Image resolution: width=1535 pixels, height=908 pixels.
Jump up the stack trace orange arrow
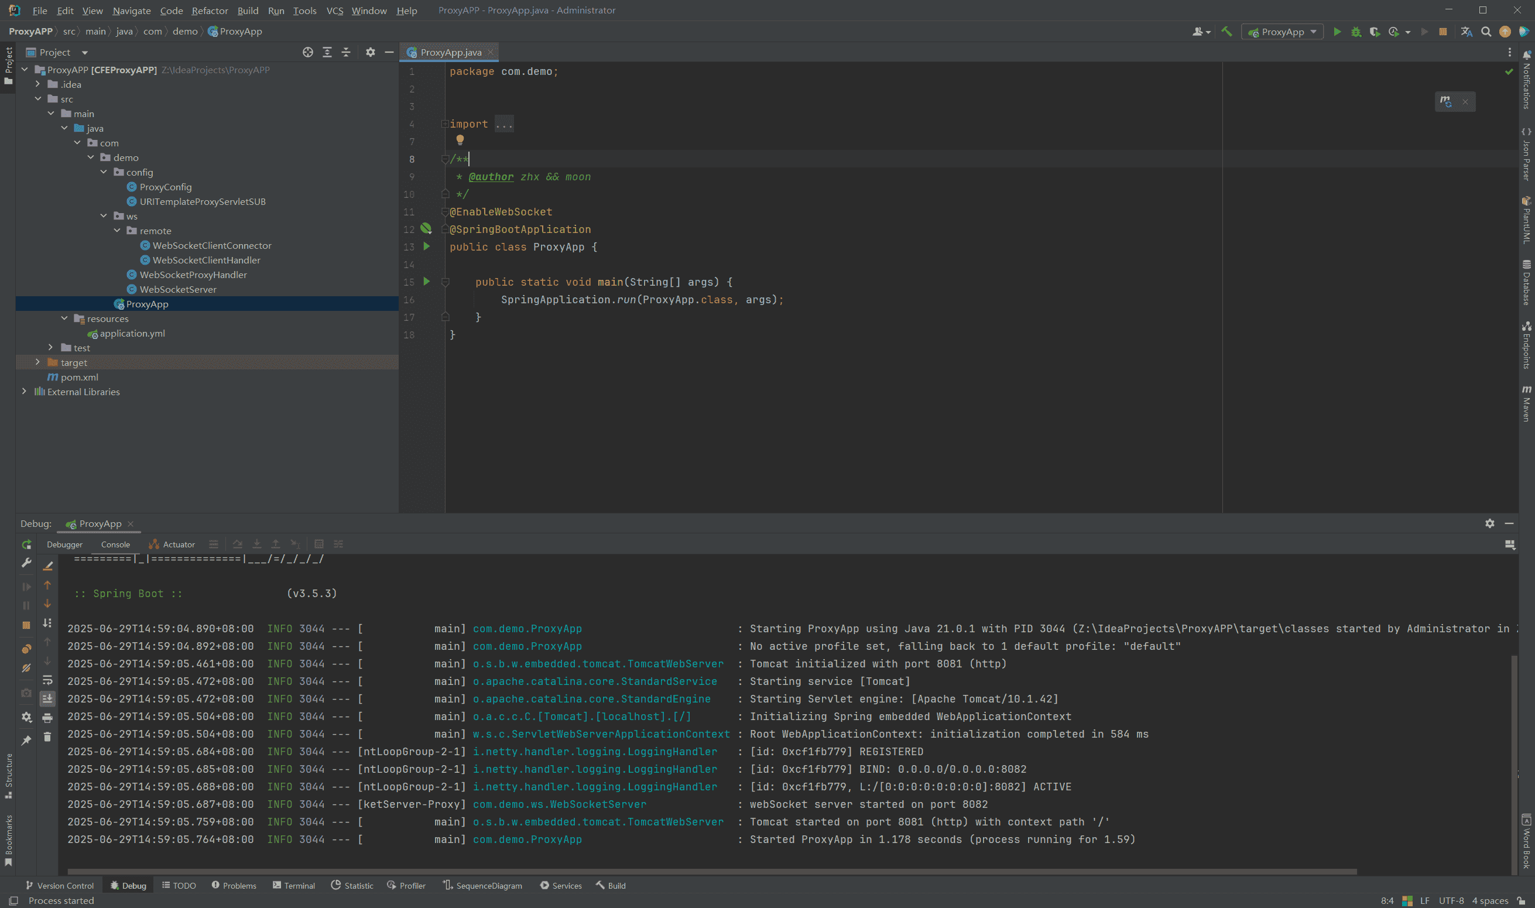pos(47,585)
